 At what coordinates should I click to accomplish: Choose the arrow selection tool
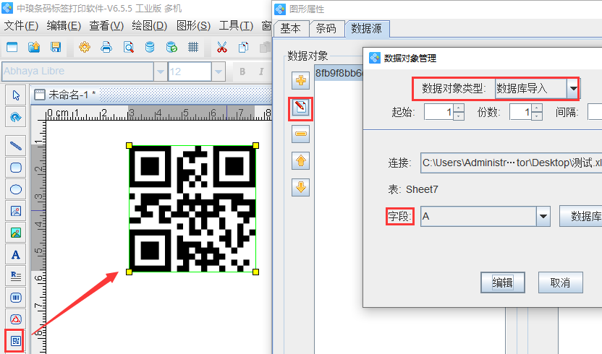click(x=16, y=95)
